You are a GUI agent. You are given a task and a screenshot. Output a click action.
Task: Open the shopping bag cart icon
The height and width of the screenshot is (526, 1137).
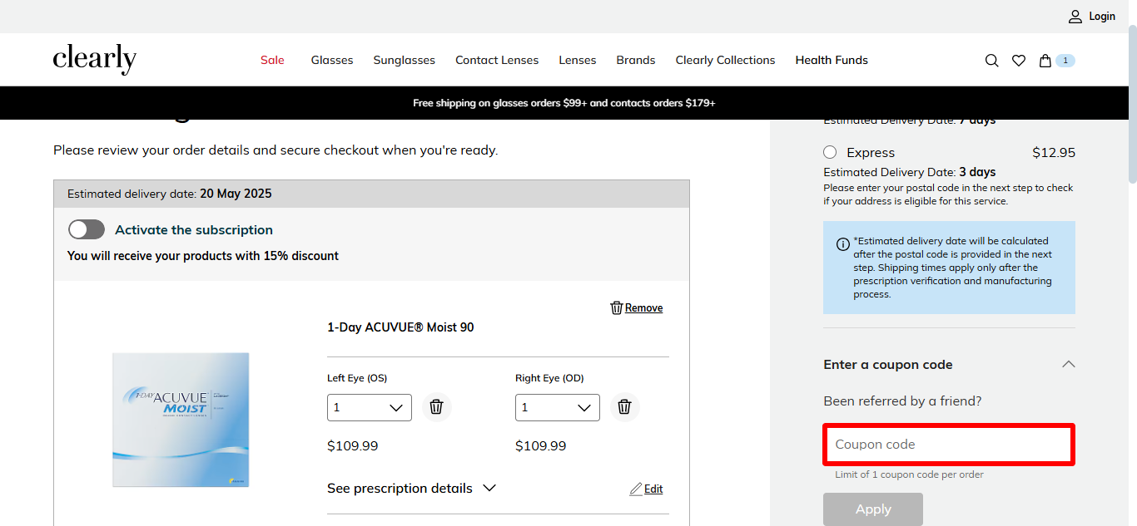[1045, 61]
